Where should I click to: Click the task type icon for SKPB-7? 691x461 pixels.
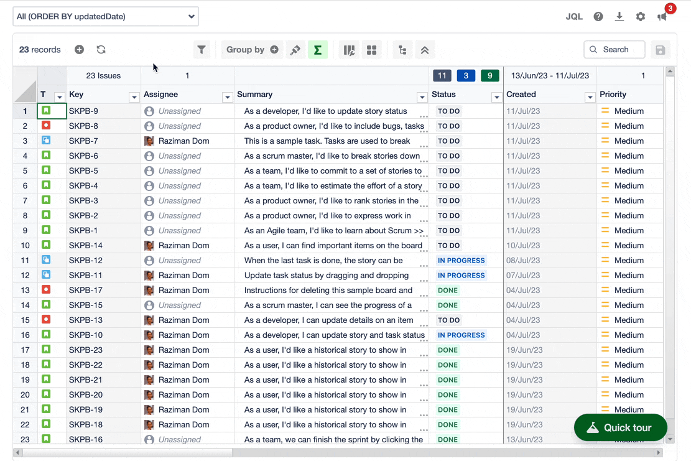[46, 141]
